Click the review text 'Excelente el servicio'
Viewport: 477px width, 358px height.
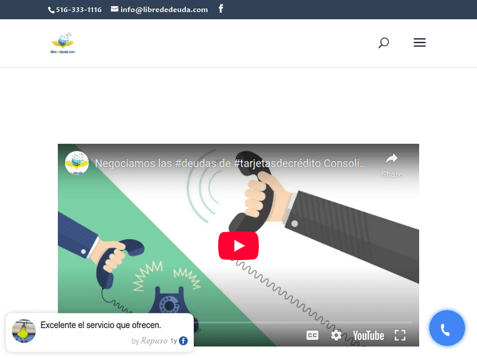tap(100, 325)
